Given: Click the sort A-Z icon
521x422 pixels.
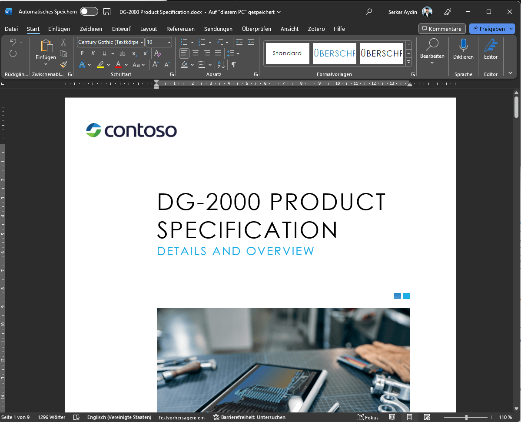Looking at the screenshot, I should tap(221, 65).
